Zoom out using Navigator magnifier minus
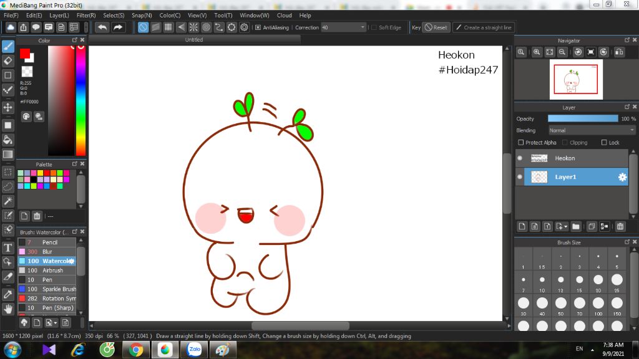639x359 pixels. coord(562,52)
